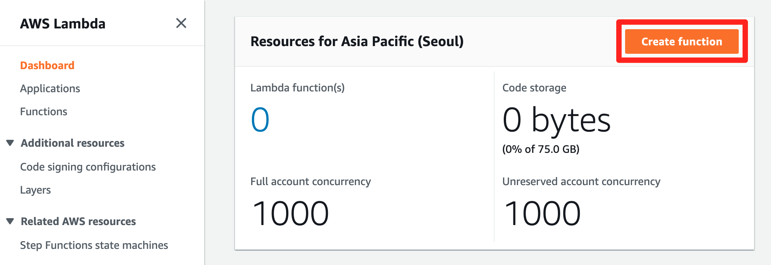Screen dimensions: 771x265
Task: Select the AWS Lambda sidebar title
Action: [63, 23]
